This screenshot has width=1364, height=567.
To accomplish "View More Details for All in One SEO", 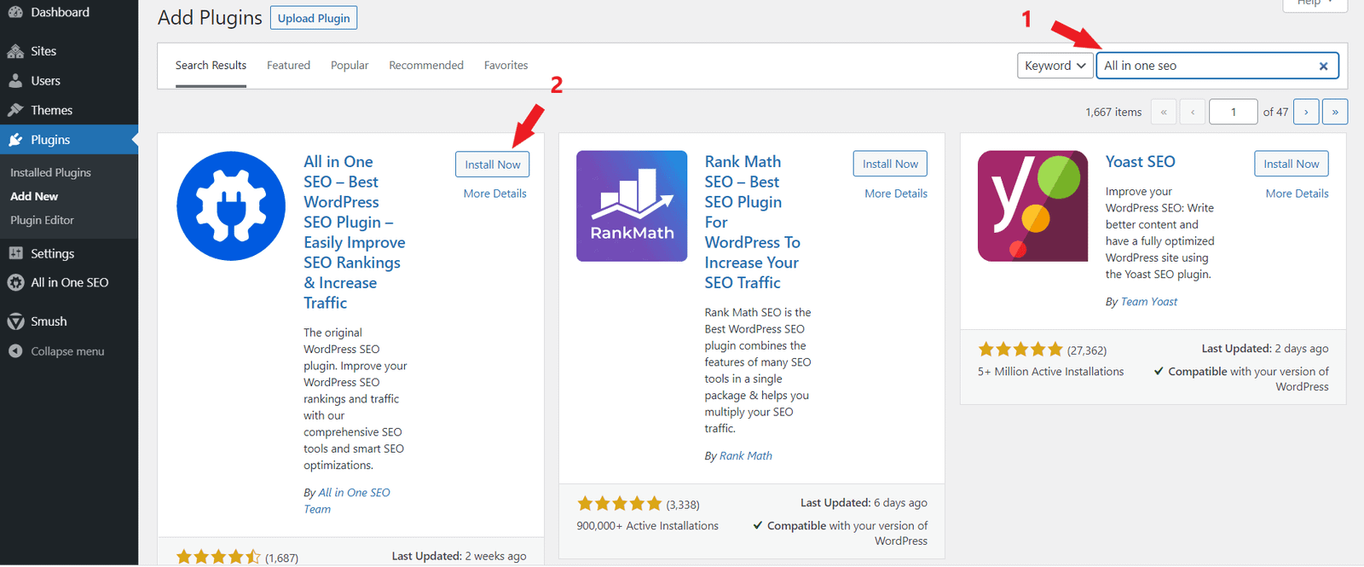I will (495, 194).
